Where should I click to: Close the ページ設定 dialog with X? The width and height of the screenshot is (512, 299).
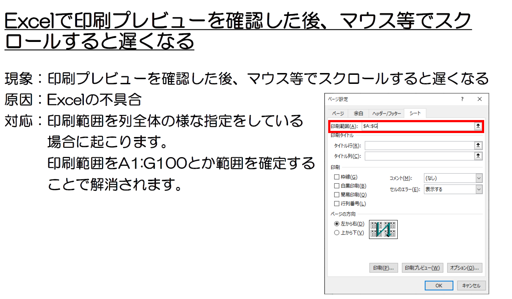(x=479, y=99)
